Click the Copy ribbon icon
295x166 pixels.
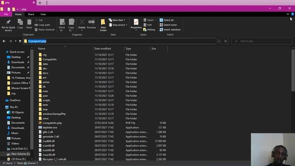(20, 22)
